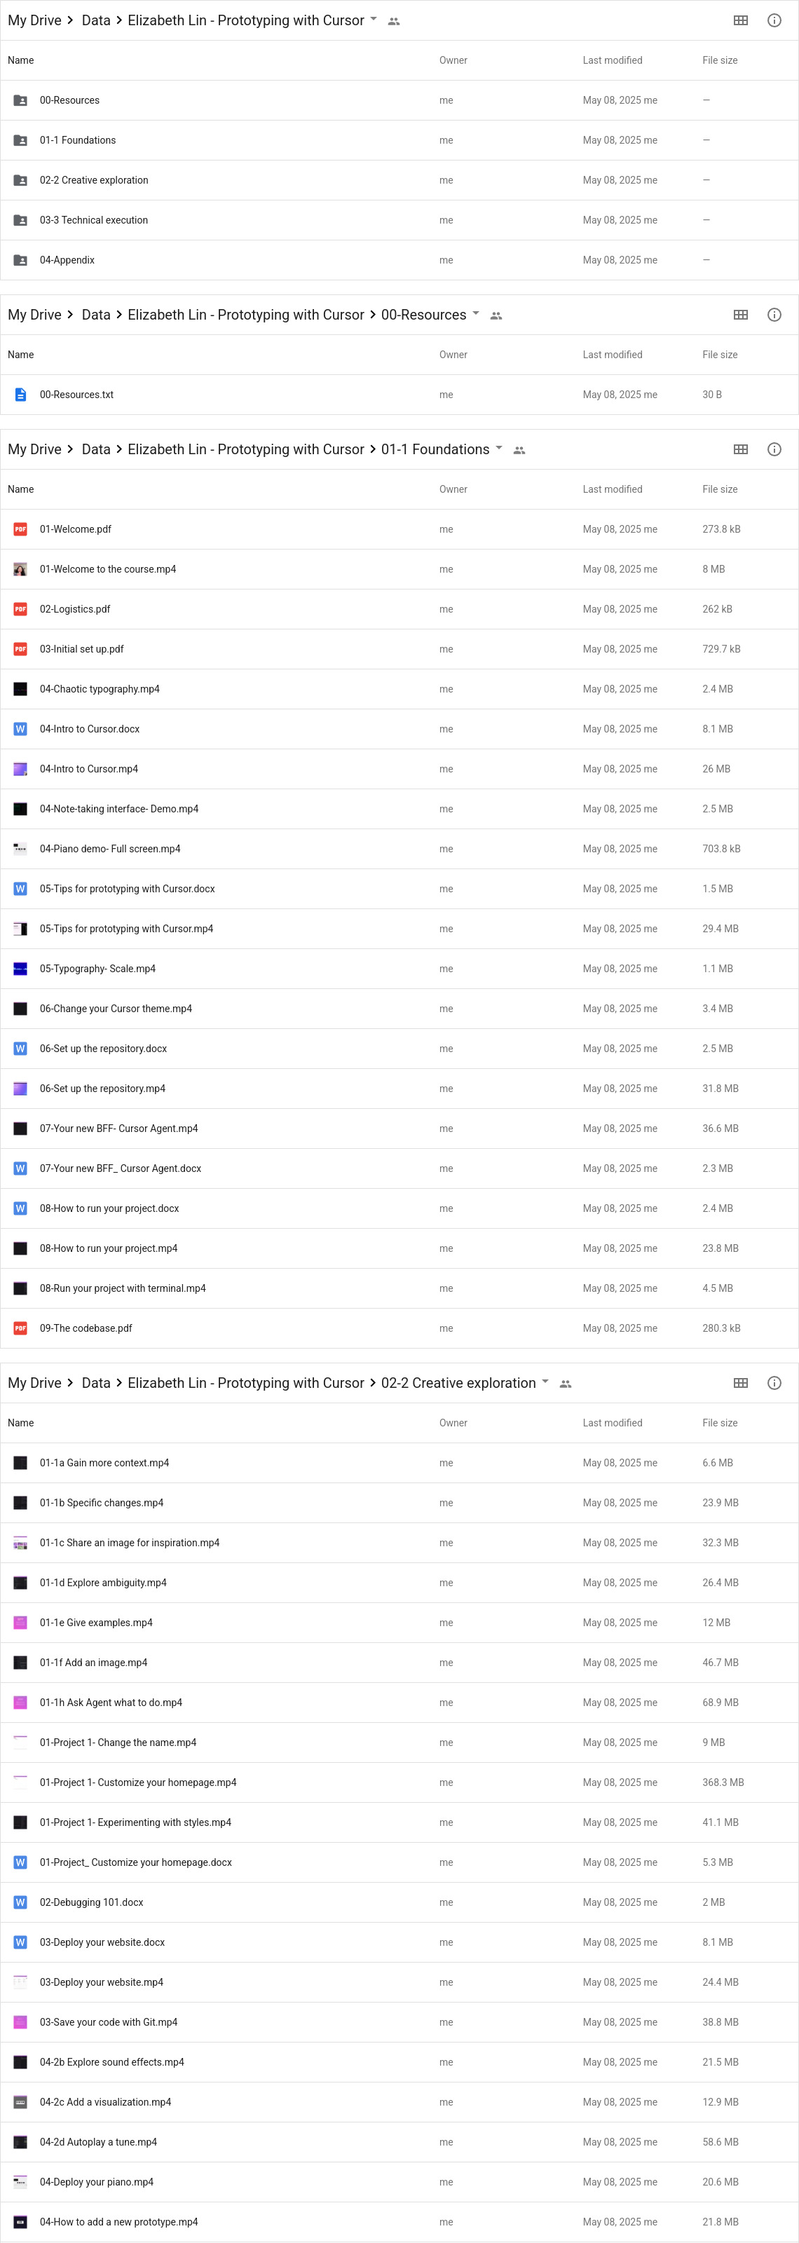This screenshot has height=2243, width=799.
Task: Click PDF icon of 02-Logistics.pdf
Action: (x=20, y=610)
